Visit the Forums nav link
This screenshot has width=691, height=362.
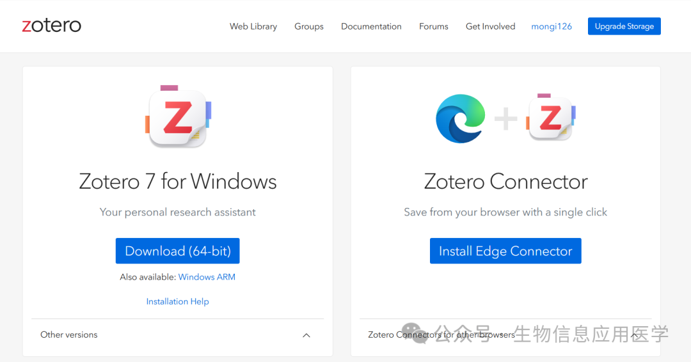[x=434, y=26]
